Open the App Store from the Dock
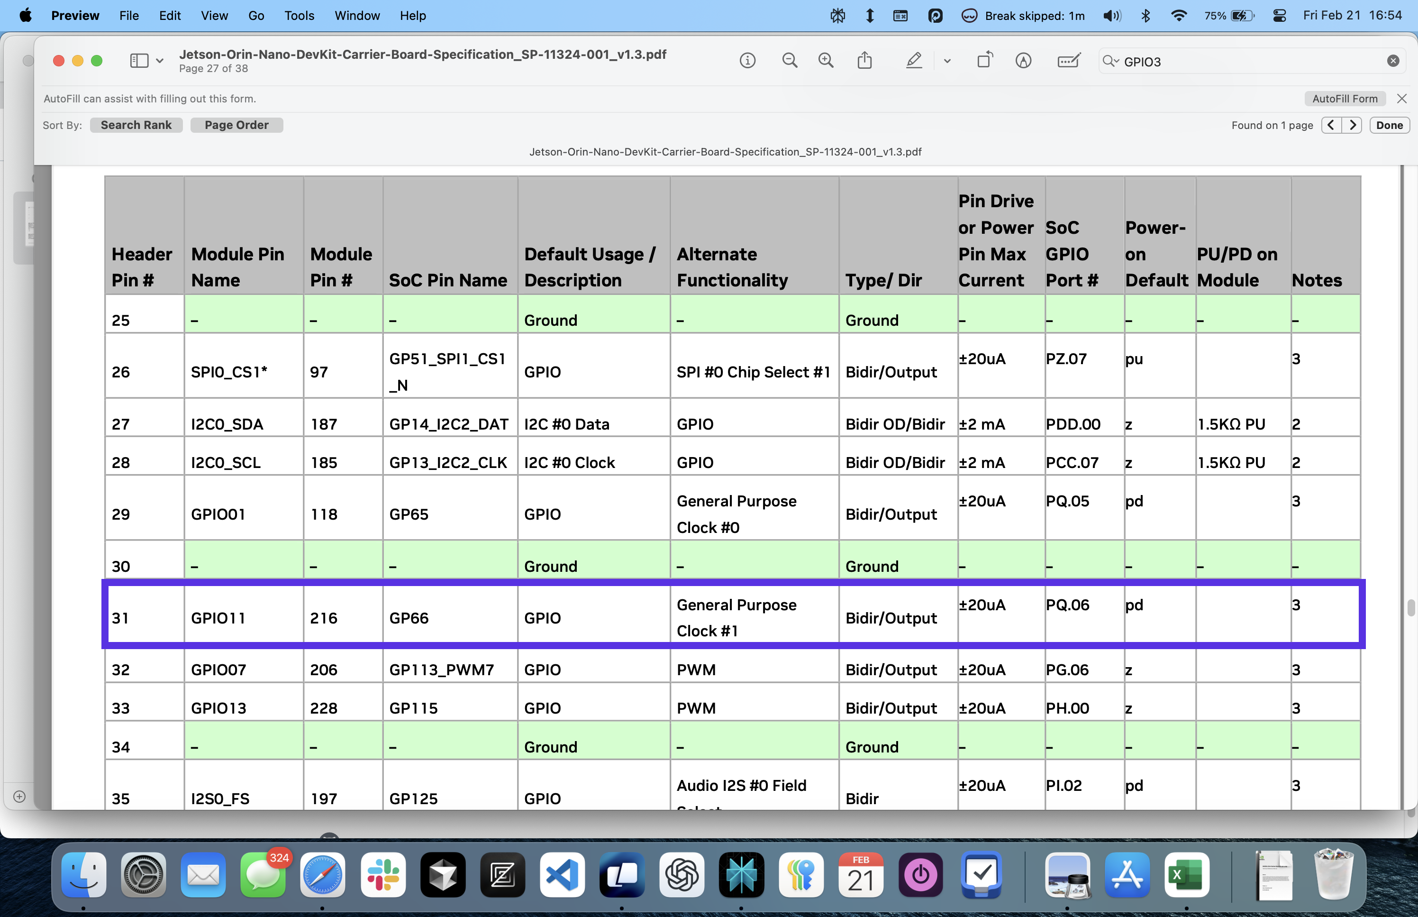This screenshot has height=917, width=1418. tap(1127, 875)
